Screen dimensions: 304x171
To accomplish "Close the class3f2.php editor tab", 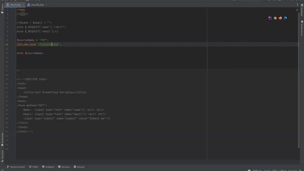I will pyautogui.click(x=46, y=5).
